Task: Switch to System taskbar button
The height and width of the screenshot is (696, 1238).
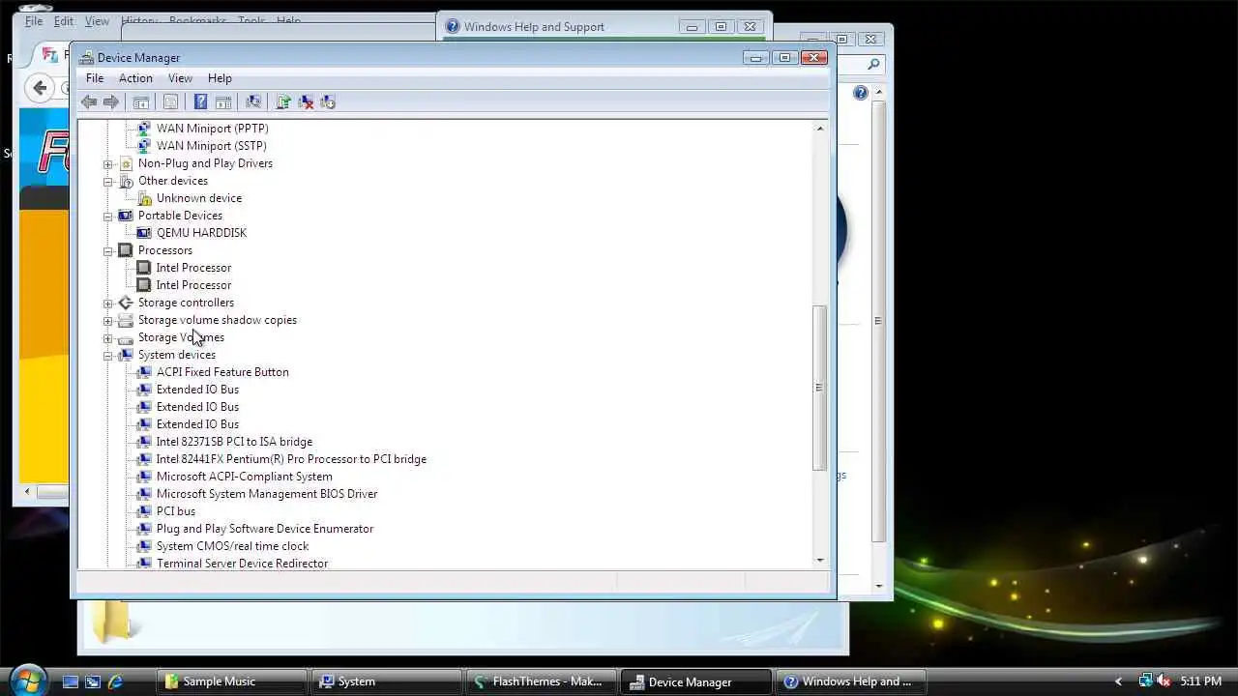Action: pyautogui.click(x=386, y=681)
